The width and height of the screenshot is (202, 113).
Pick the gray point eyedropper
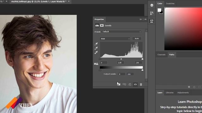(x=96, y=48)
